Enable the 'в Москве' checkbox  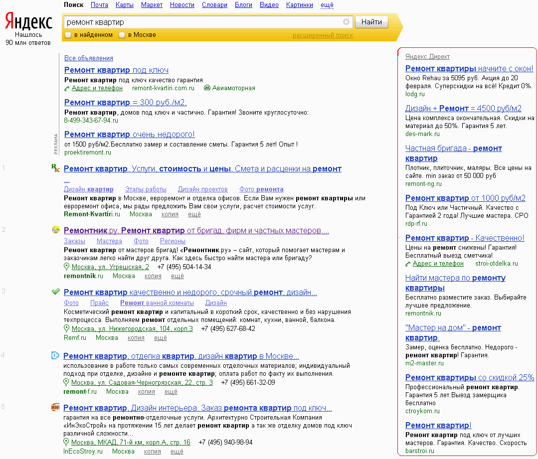click(x=122, y=35)
